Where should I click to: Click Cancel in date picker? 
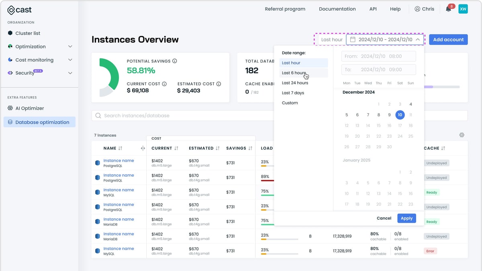pos(384,218)
